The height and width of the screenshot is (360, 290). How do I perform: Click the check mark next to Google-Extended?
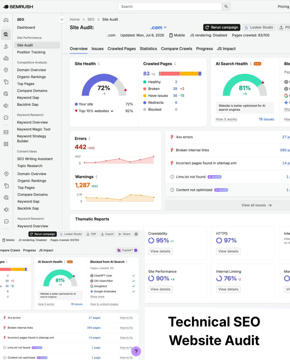133,291
